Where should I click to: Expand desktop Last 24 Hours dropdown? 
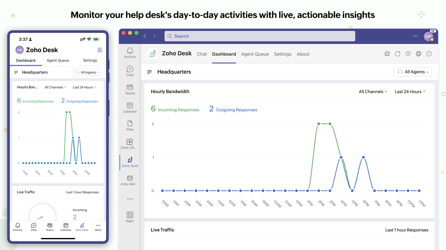pyautogui.click(x=410, y=91)
